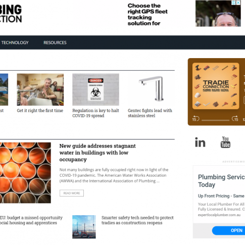
Task: Click the chrome tap product image
Action: click(x=151, y=89)
